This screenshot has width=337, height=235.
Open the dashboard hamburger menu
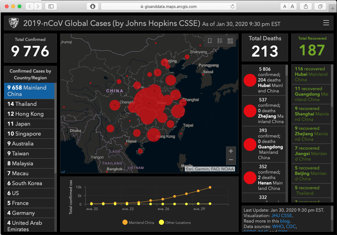[x=326, y=23]
